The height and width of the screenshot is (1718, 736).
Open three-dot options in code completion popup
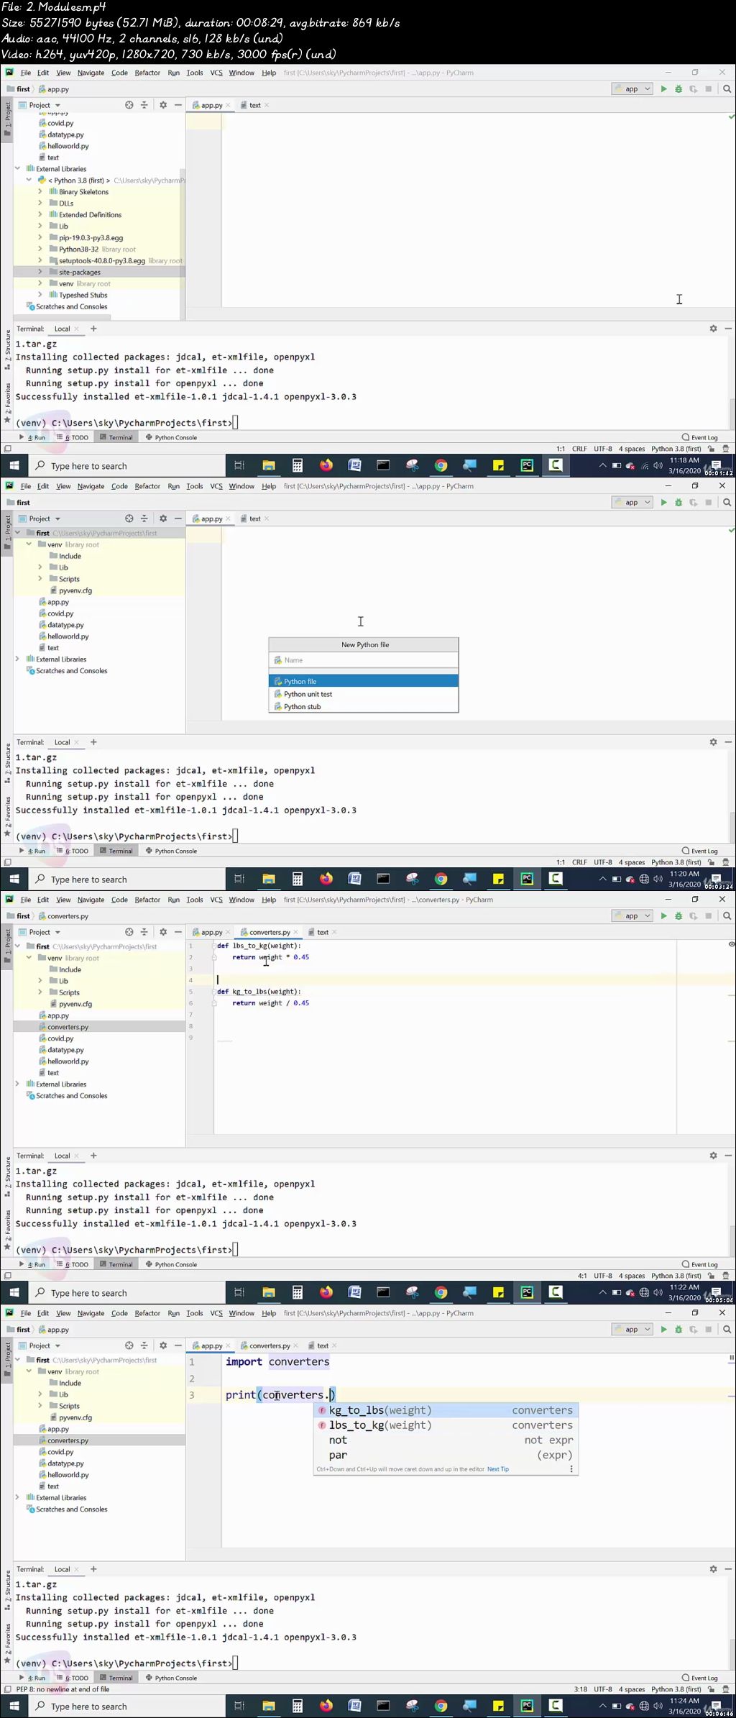(571, 1469)
